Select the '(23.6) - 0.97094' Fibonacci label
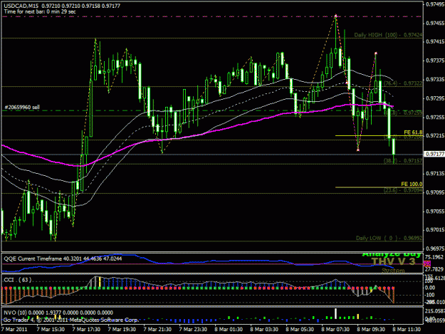445x334 pixels. pos(403,190)
